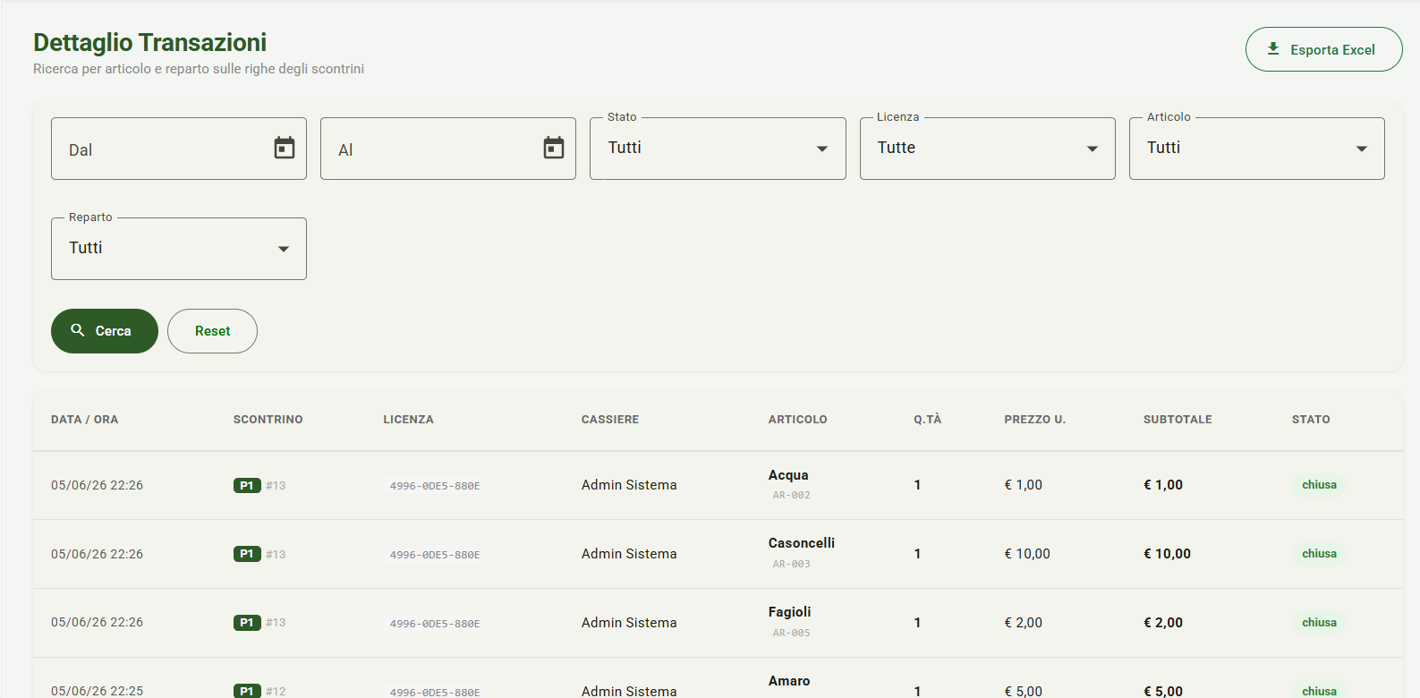Click the P1 badge on the Acqua row
Image resolution: width=1420 pixels, height=698 pixels.
247,485
